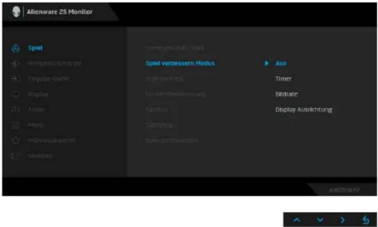Click the right arrow navigation button
378x227 pixels.
click(343, 220)
